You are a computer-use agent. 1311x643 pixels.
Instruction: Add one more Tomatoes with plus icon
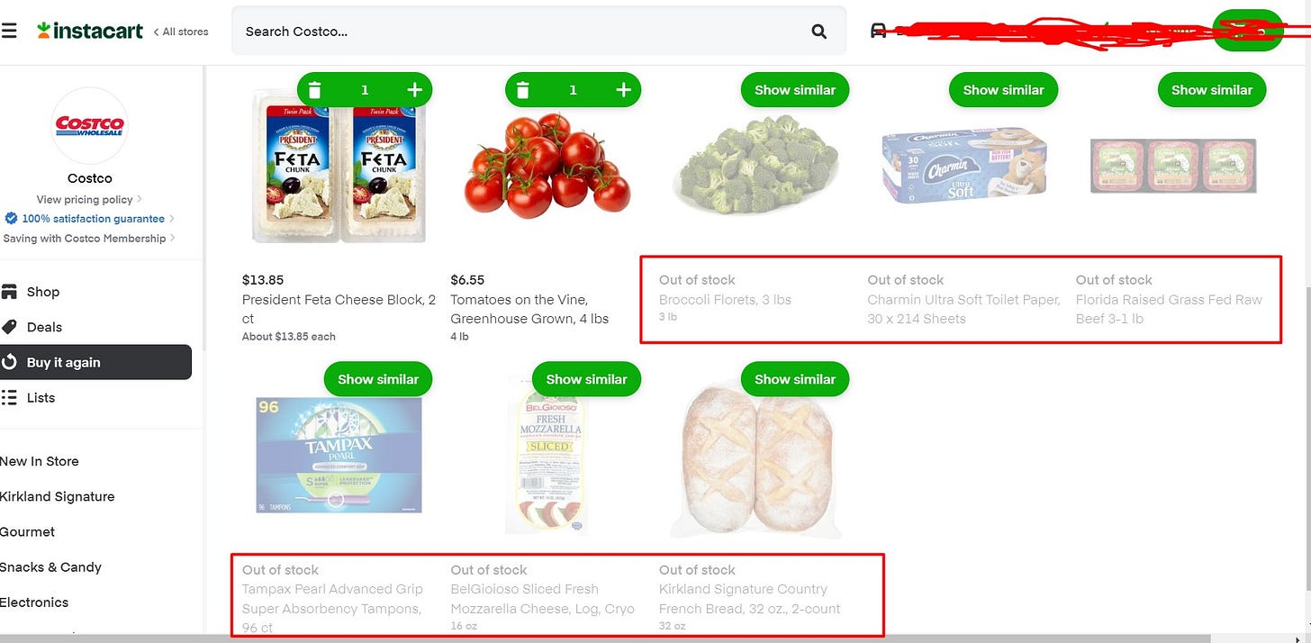[623, 90]
